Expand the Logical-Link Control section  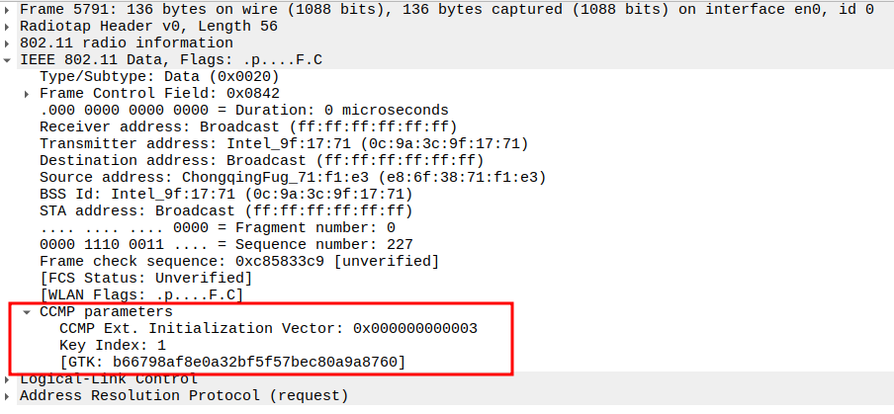9,378
